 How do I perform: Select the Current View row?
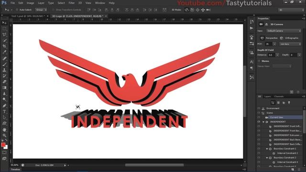point(280,117)
